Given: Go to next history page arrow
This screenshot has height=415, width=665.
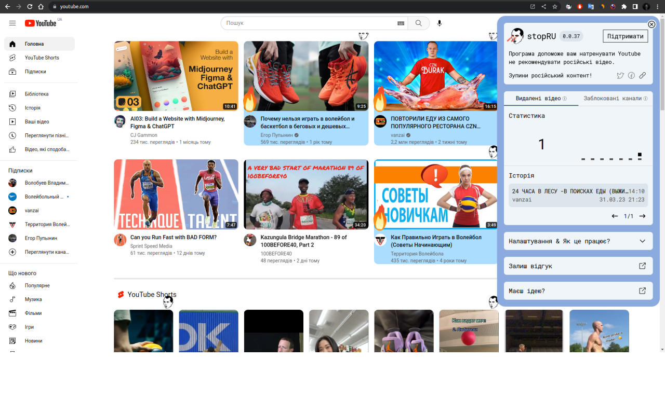Looking at the screenshot, I should (643, 216).
